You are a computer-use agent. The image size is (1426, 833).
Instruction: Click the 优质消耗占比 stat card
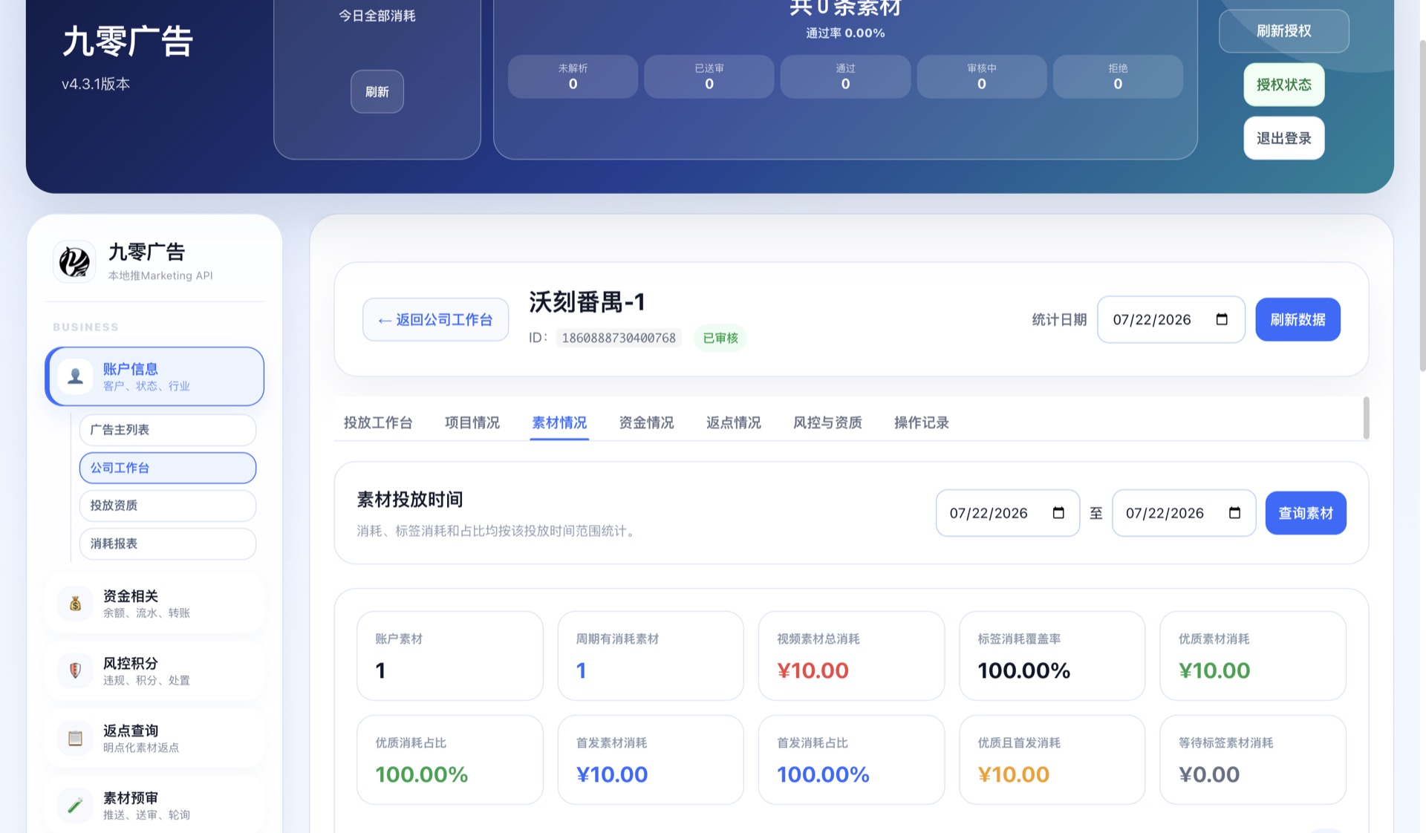(450, 759)
